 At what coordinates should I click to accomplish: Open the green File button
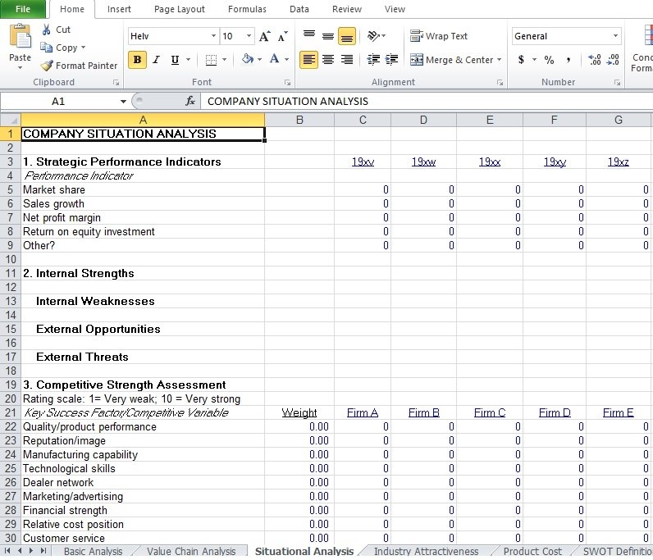tap(22, 9)
